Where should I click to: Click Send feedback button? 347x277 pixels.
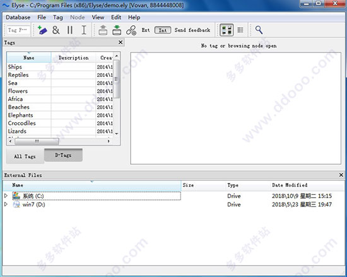click(192, 30)
